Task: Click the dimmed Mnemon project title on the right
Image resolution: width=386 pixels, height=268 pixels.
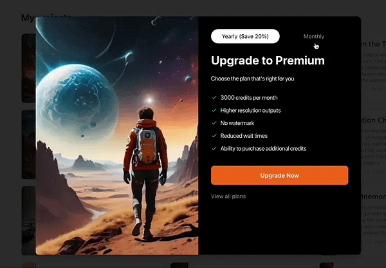Action: [x=373, y=196]
